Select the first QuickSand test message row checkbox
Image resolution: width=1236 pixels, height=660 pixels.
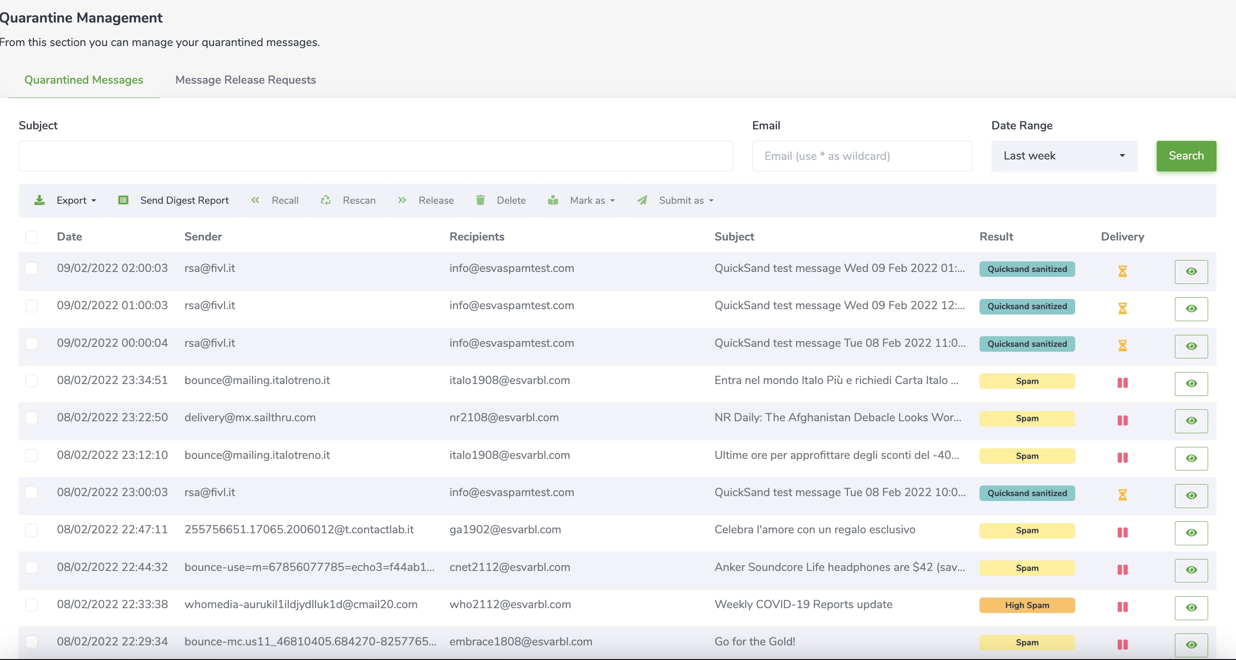click(x=31, y=268)
